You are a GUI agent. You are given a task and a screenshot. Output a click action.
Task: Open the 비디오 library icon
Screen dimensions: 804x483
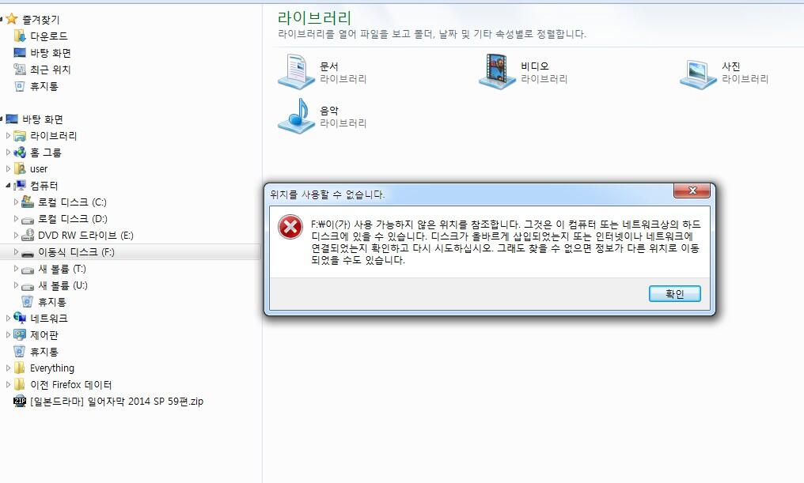[x=498, y=72]
